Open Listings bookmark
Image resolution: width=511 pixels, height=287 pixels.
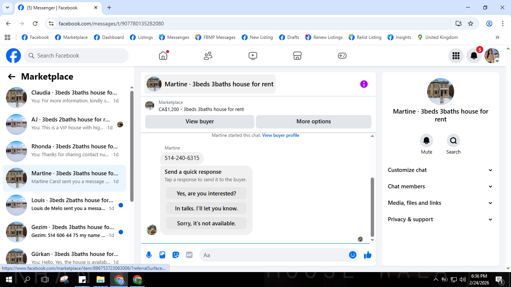tap(141, 37)
